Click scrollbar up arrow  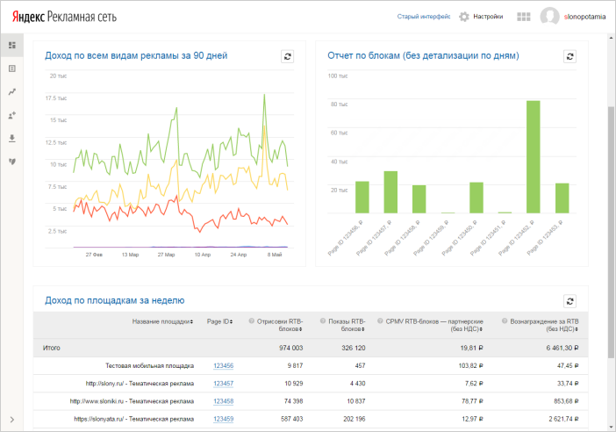tap(611, 38)
